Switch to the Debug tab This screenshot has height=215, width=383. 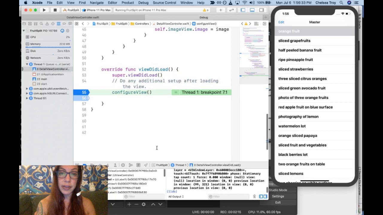204,18
